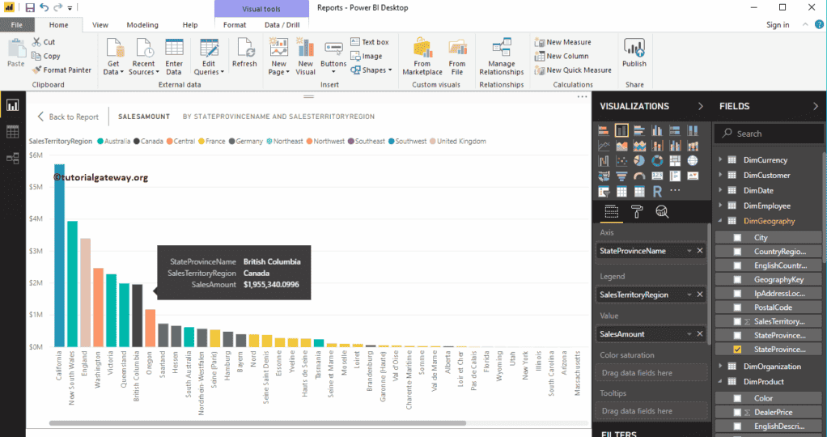Open the Format tab under Visual tools
Image resolution: width=827 pixels, height=437 pixels.
pos(234,25)
